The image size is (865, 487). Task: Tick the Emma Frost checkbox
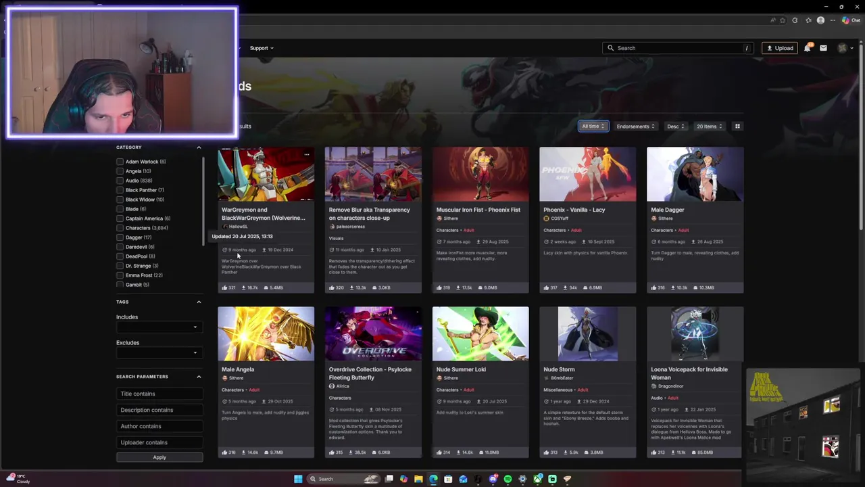point(120,275)
